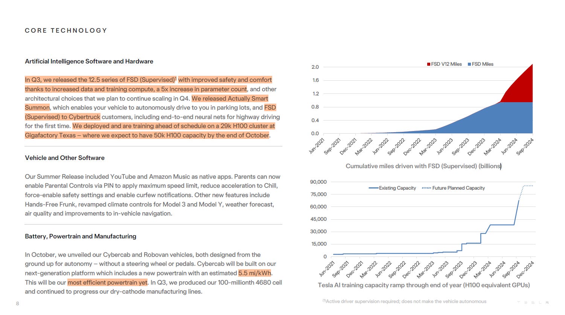Click the Future Planned Capacity dotted legend marker
The image size is (565, 315).
tap(426, 188)
